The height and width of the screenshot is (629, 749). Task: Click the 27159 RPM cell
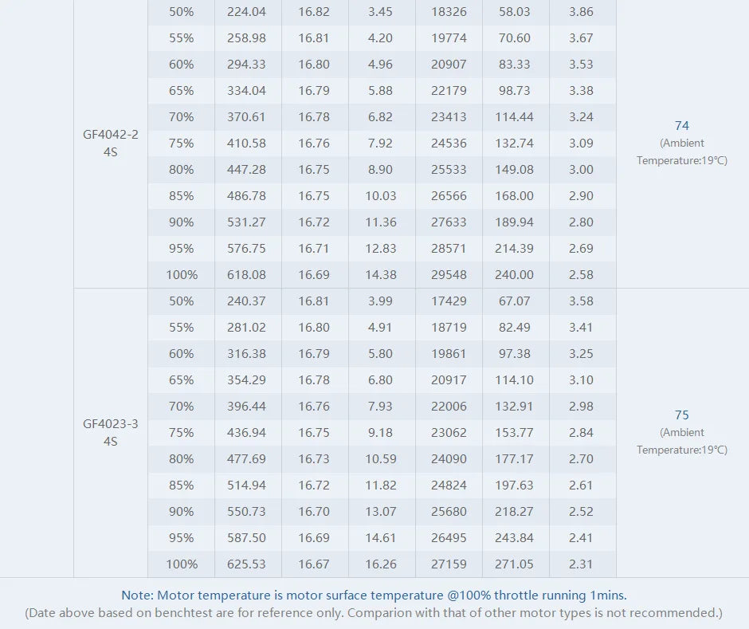(449, 564)
